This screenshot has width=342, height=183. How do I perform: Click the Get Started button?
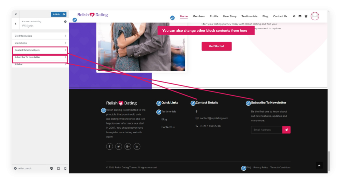216,46
